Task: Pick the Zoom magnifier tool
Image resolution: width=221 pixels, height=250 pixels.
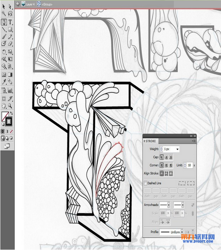Action: 10,106
